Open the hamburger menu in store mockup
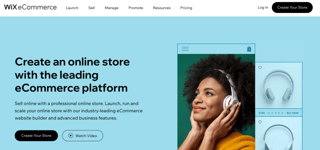Viewport: 320px width, 150px height. (185, 49)
